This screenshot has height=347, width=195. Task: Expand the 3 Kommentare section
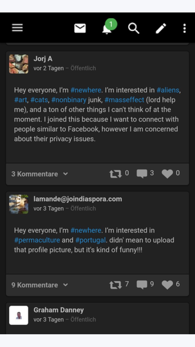coord(40,174)
